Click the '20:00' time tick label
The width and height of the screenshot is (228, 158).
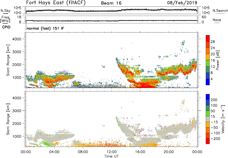pos(168,152)
